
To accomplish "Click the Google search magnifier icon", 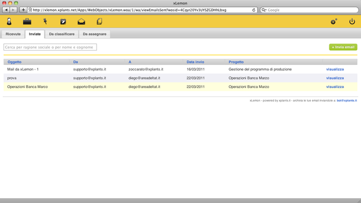I will [263, 10].
